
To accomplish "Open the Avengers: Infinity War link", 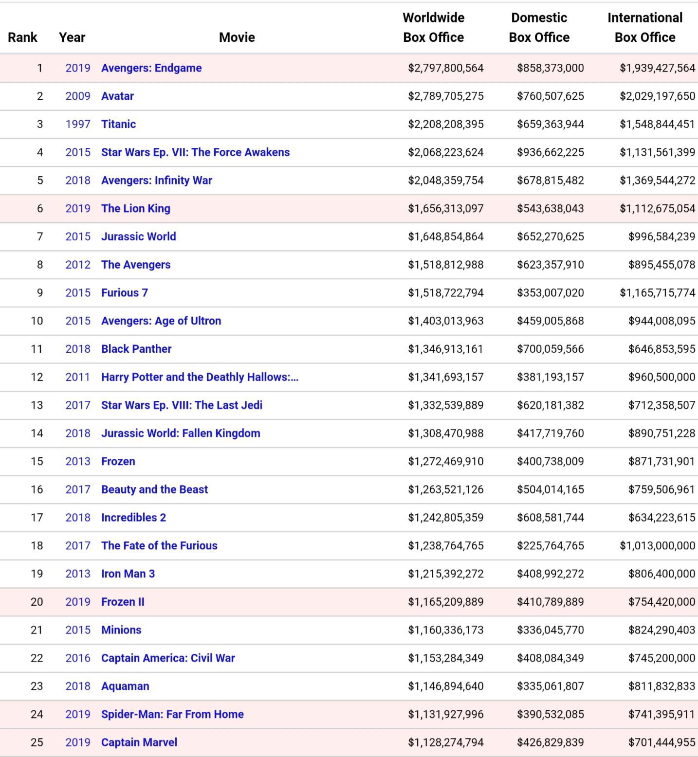I will 157,180.
